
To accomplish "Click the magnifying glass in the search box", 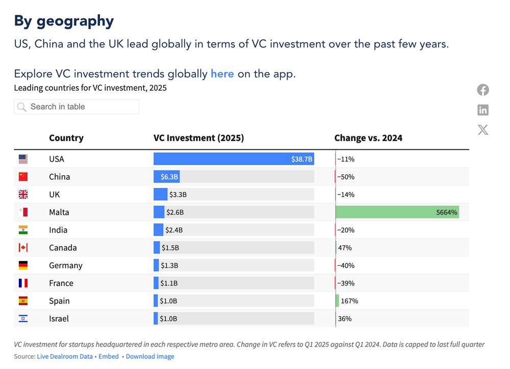I will click(21, 107).
